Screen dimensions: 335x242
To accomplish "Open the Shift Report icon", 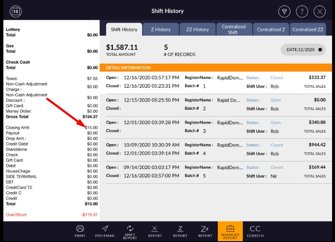I will tap(130, 231).
